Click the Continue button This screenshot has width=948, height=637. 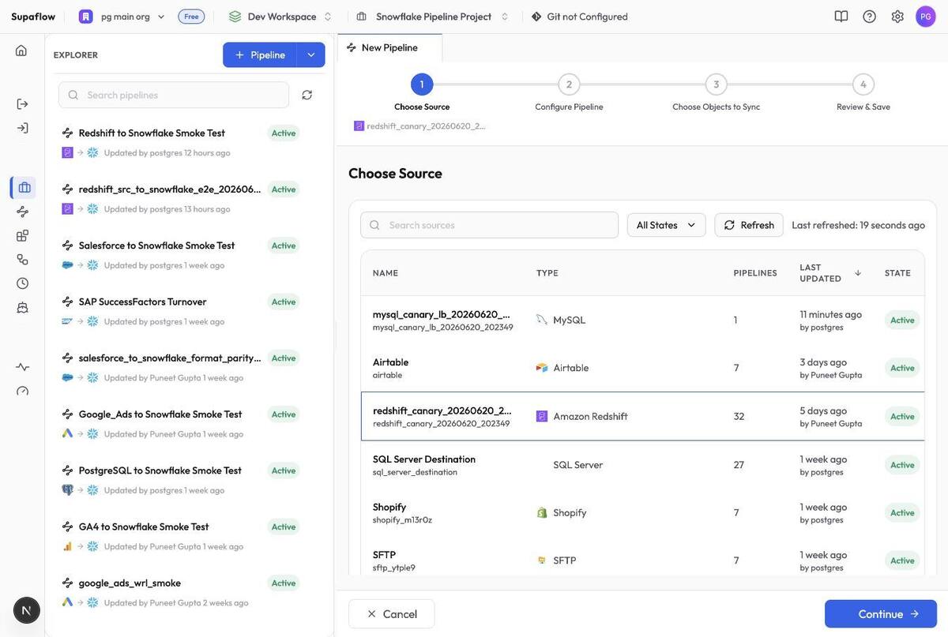coord(881,614)
